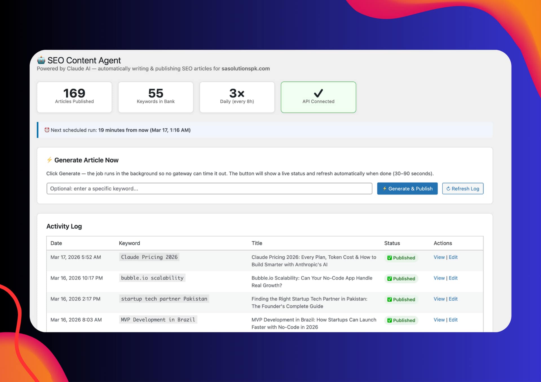The height and width of the screenshot is (382, 541).
Task: Click green check icon in startup tech partner row
Action: pos(389,300)
